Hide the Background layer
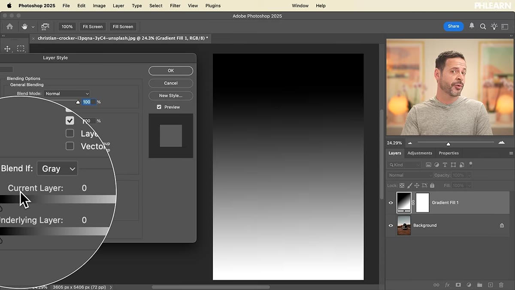Screen dimensions: 515x290 [x=391, y=225]
